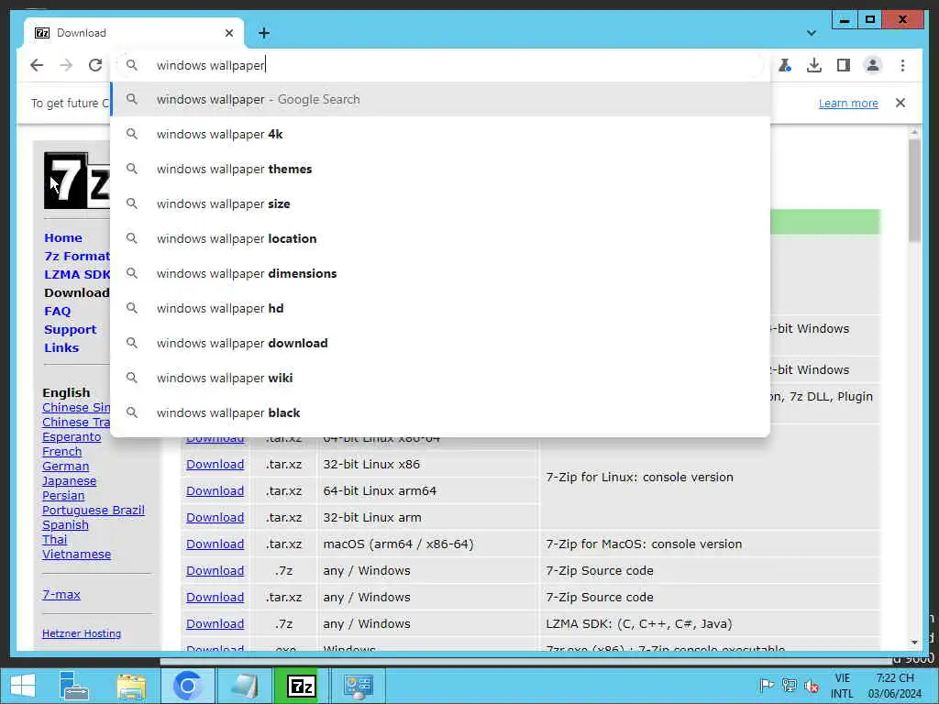Select suggestion 'windows wallpaper download'
The height and width of the screenshot is (704, 939).
coord(440,343)
